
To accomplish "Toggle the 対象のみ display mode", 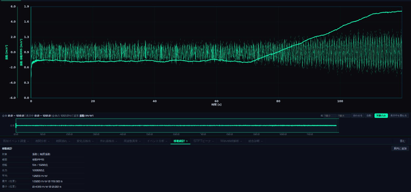I will [x=381, y=116].
